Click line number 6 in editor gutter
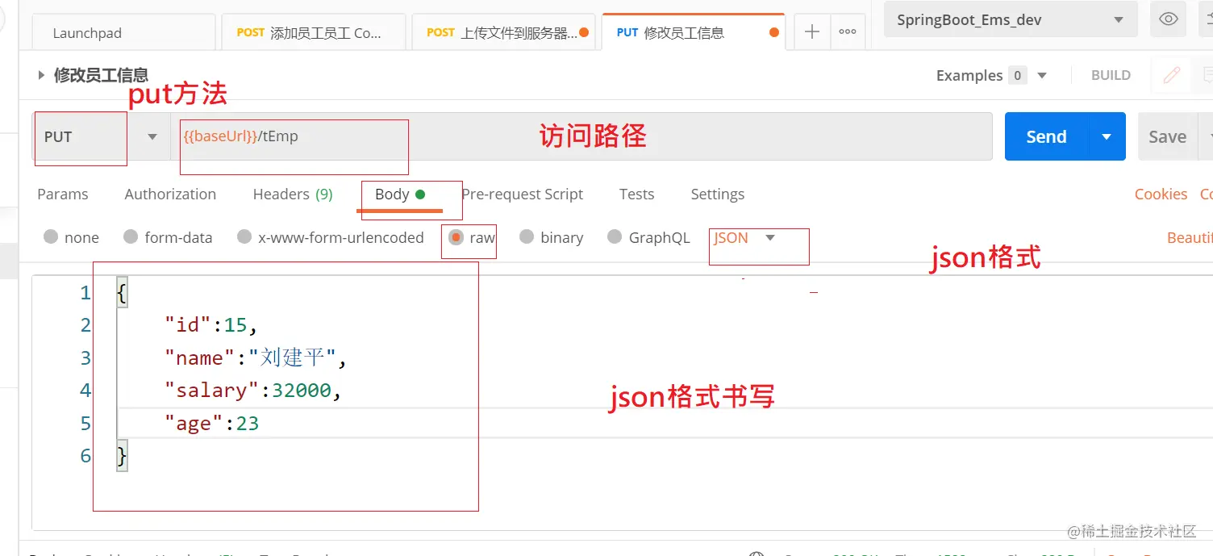 click(85, 456)
